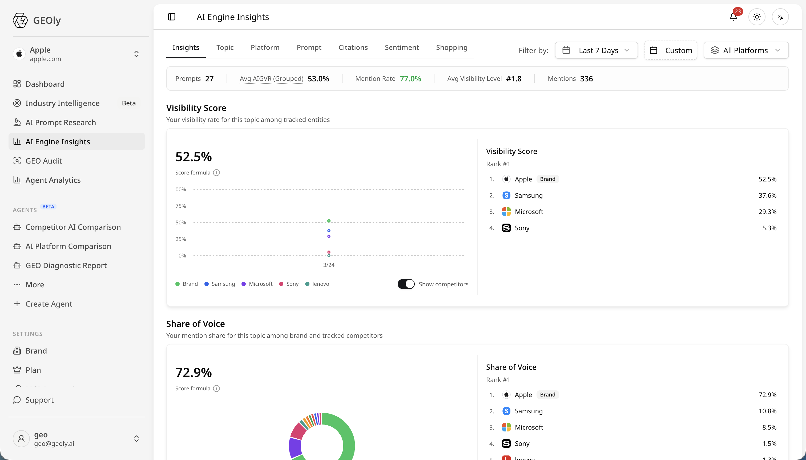Click the Apple brand logo in switcher

coord(19,54)
